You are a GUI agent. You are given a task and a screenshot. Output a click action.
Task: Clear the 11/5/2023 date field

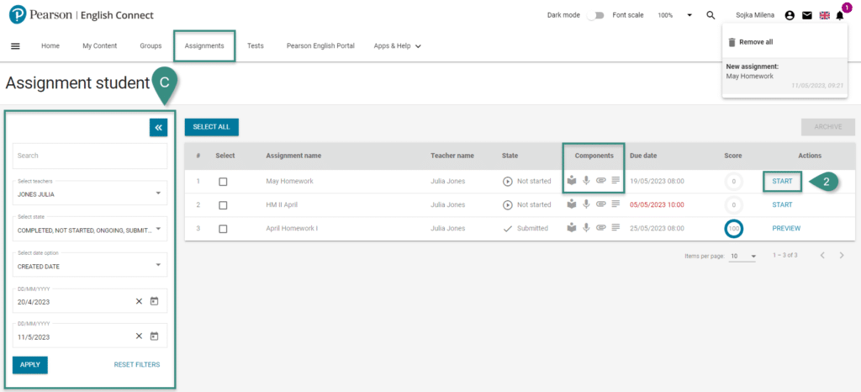pyautogui.click(x=140, y=336)
